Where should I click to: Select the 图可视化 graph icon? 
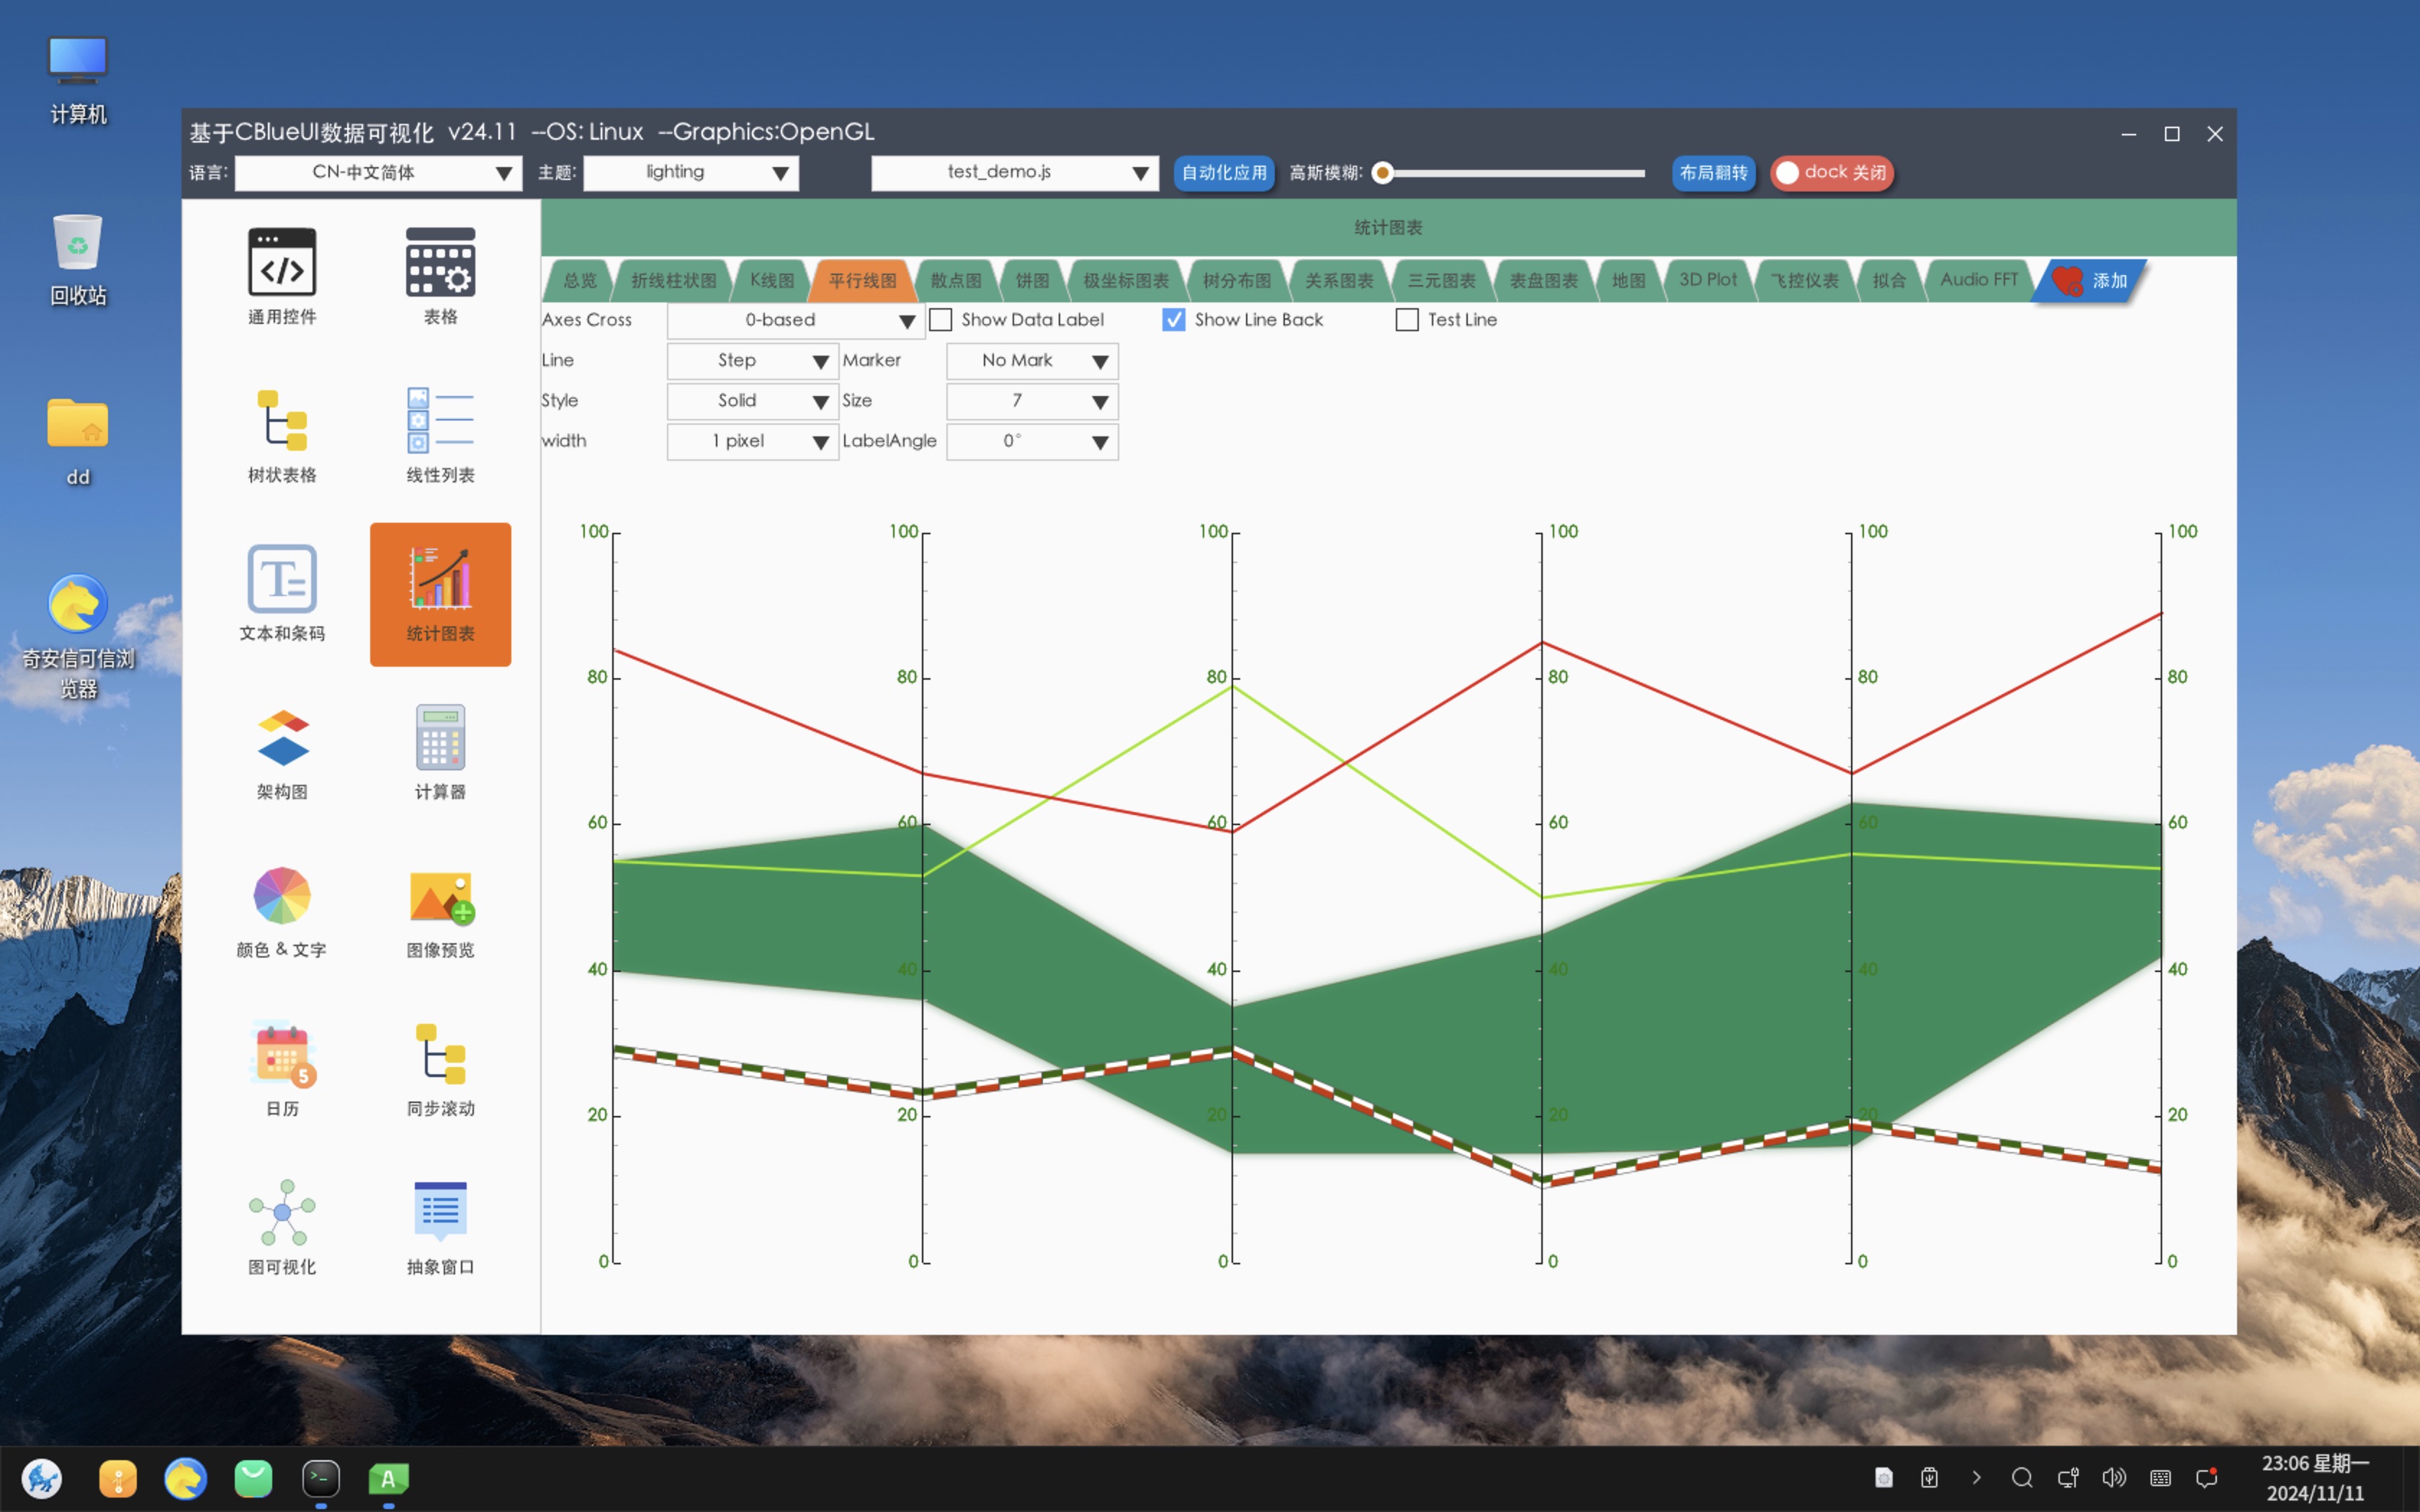[x=282, y=1212]
